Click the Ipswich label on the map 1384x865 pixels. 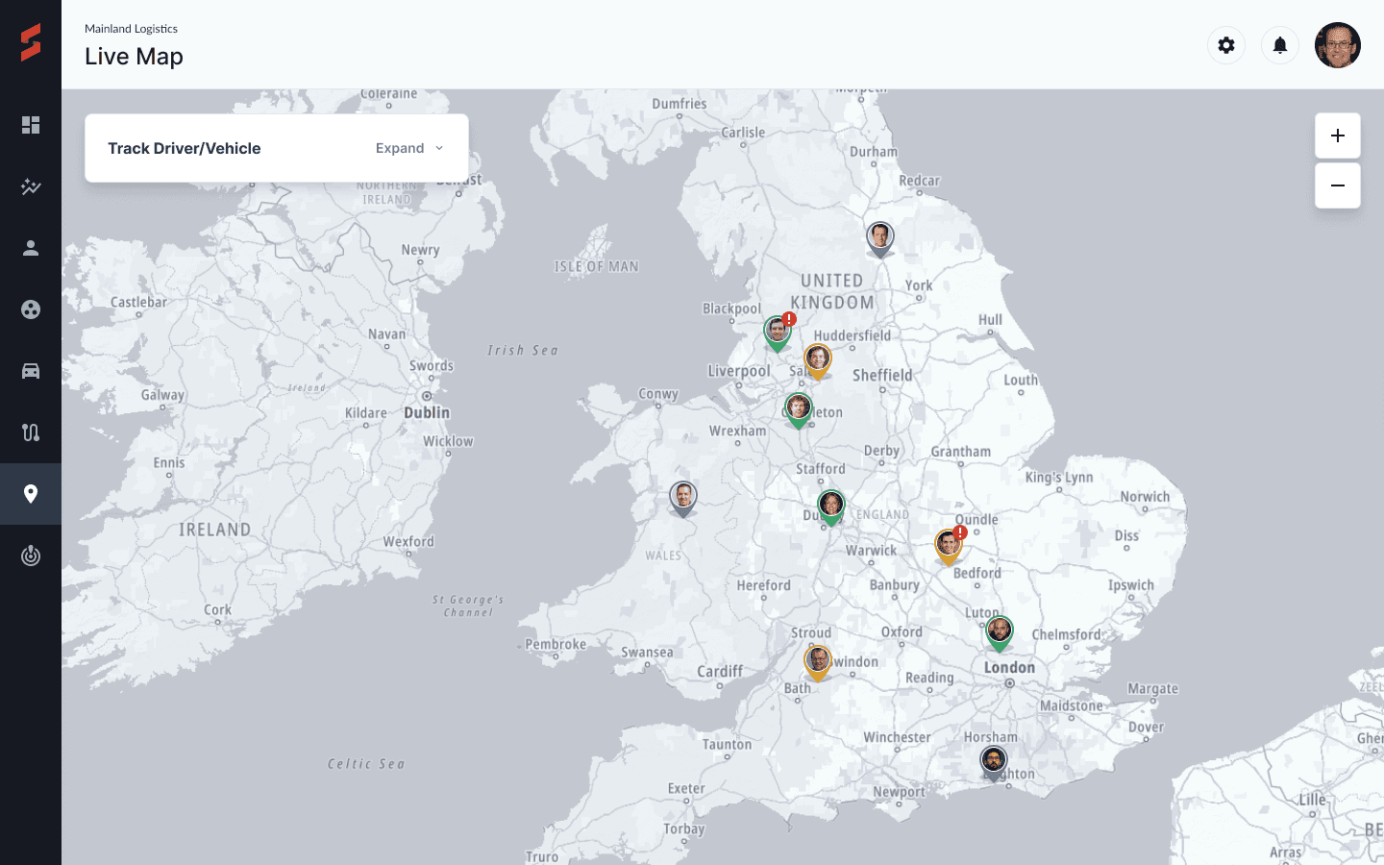click(1131, 585)
